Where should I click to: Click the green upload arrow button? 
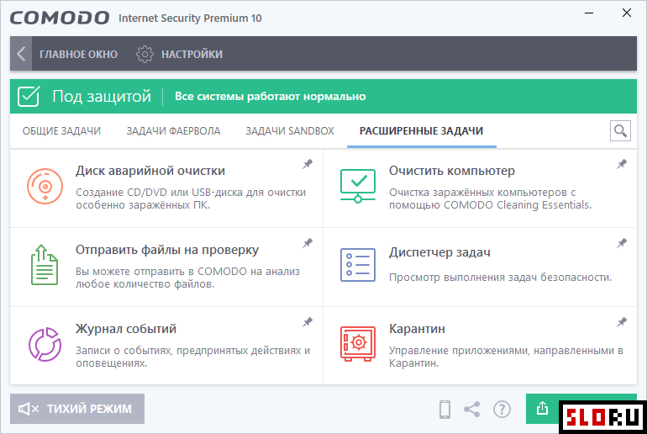[542, 409]
